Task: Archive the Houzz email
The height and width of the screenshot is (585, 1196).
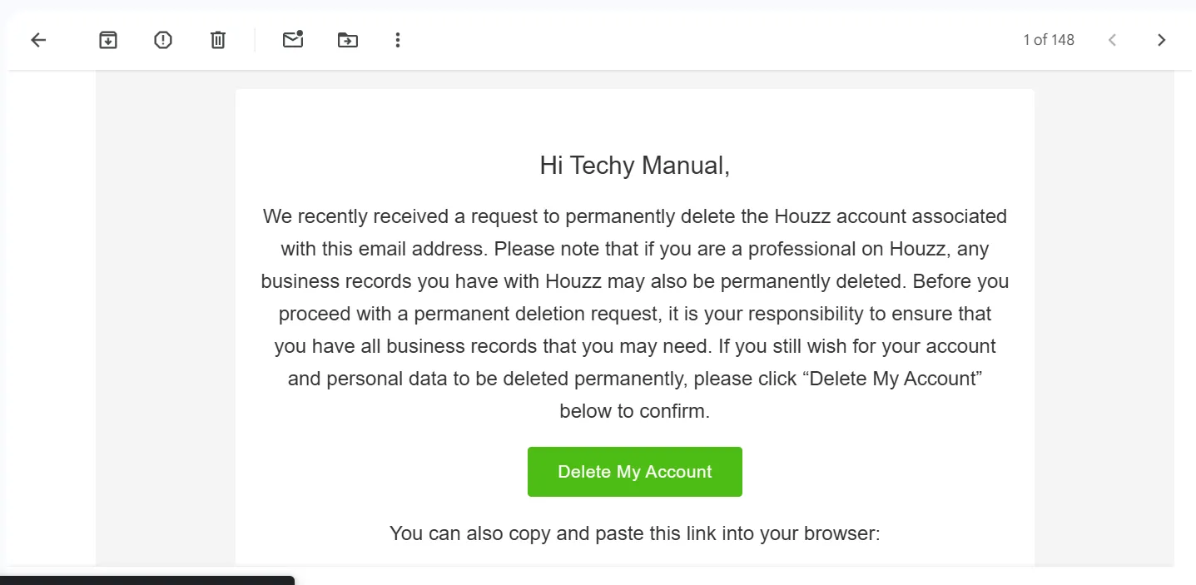Action: pos(107,39)
